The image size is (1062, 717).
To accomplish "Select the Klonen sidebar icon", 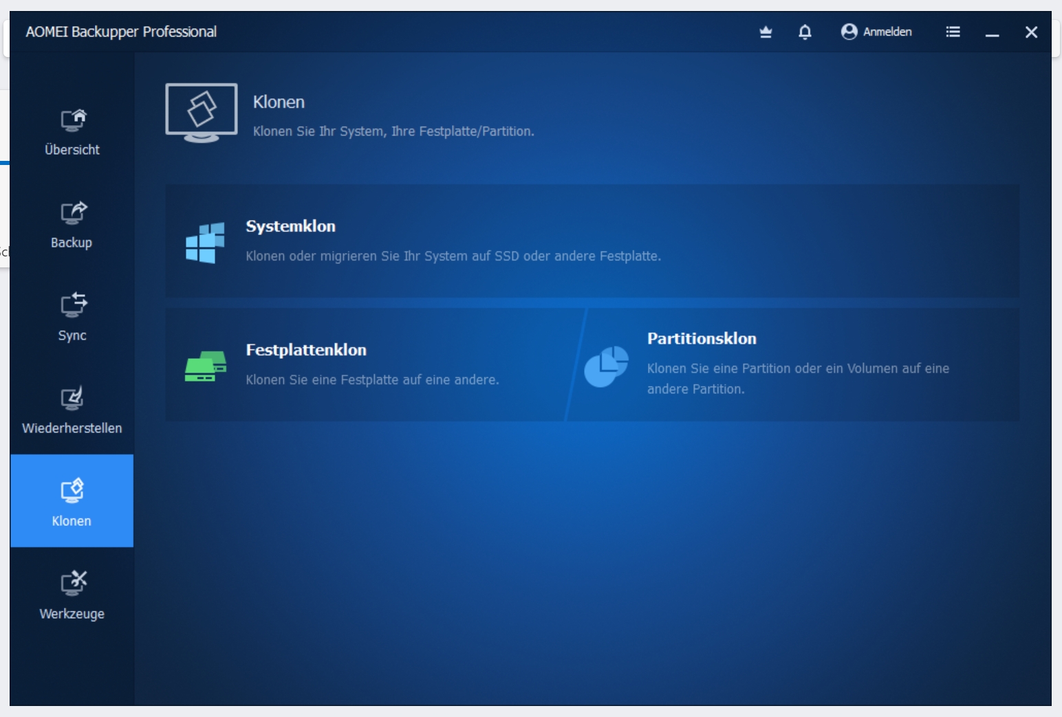I will [x=72, y=490].
